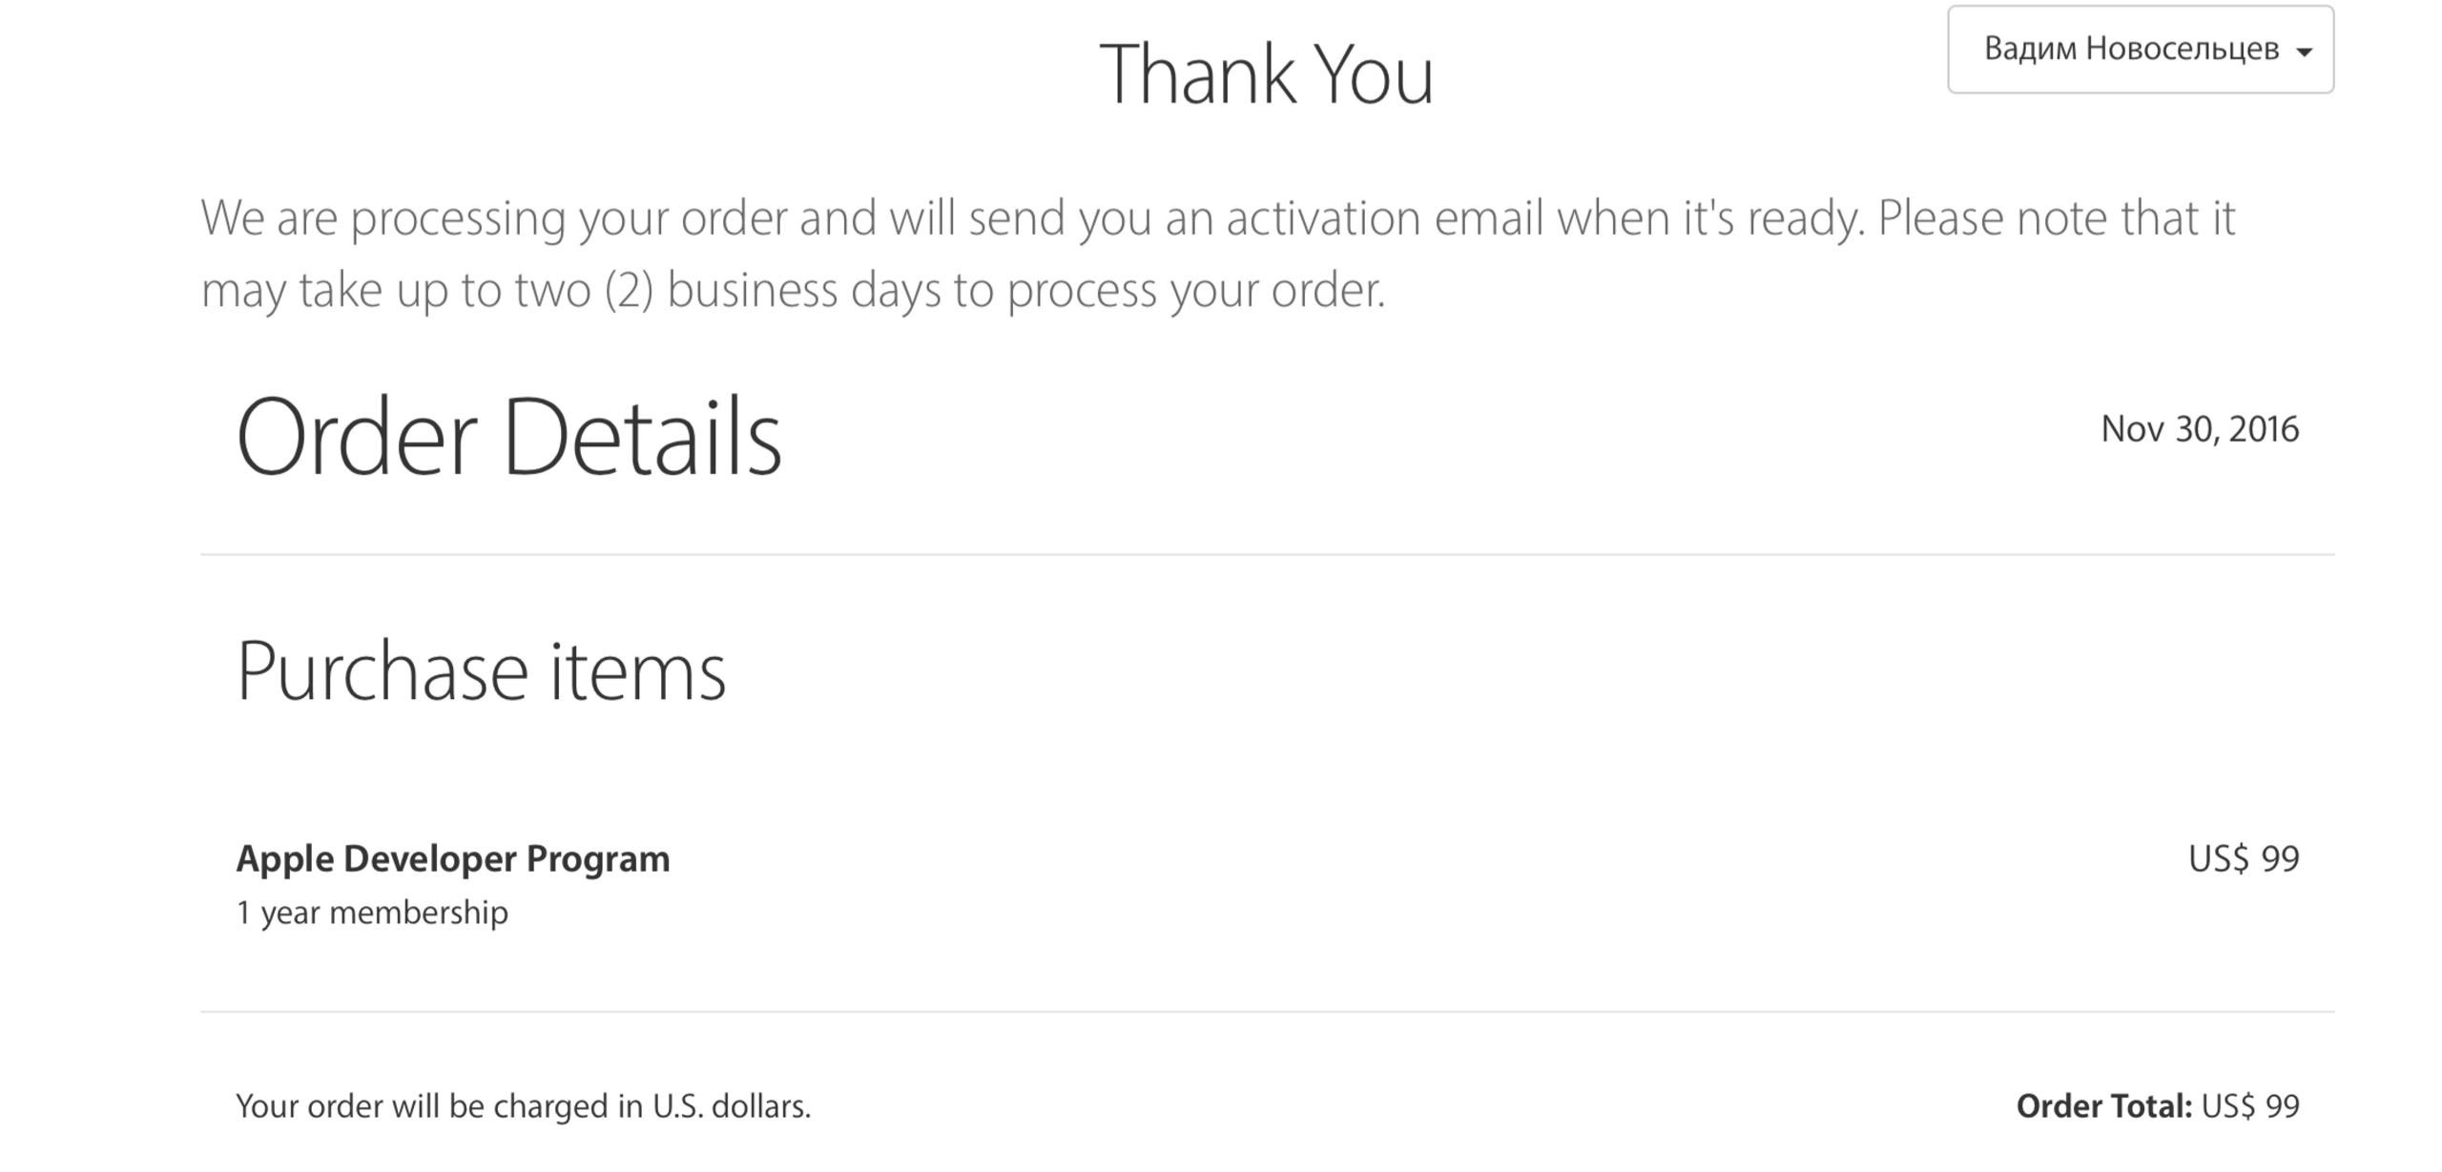Click the caret arrow beside the account name

coord(2304,52)
